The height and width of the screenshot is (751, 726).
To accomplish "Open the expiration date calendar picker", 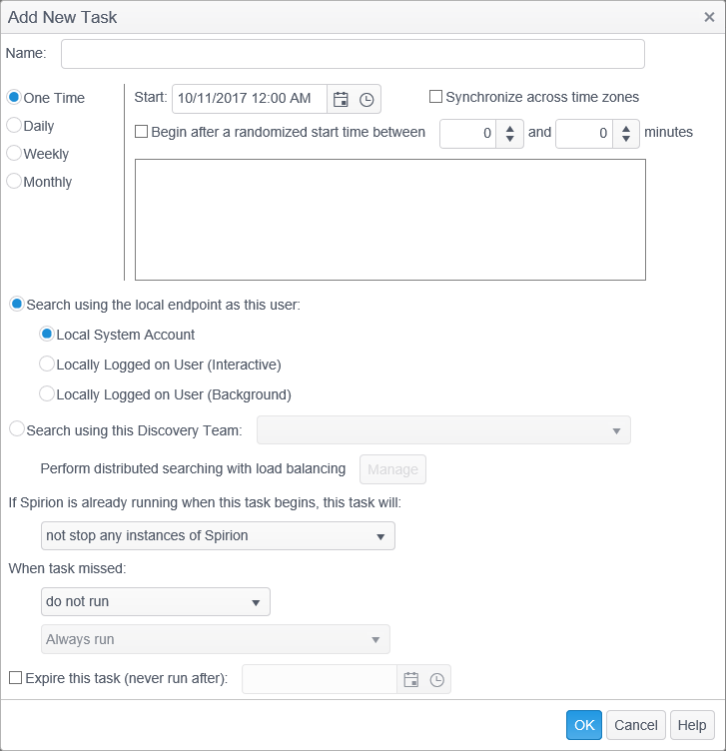I will click(x=410, y=679).
